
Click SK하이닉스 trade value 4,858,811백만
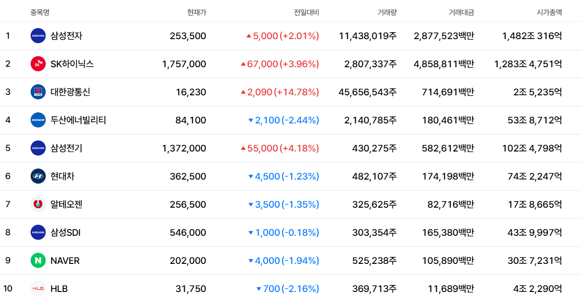[x=444, y=64]
